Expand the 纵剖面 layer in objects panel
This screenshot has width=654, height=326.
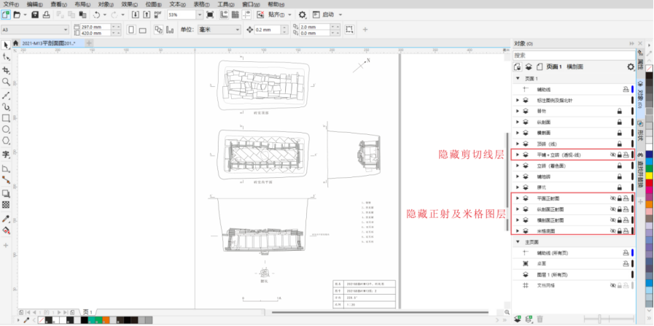click(517, 122)
